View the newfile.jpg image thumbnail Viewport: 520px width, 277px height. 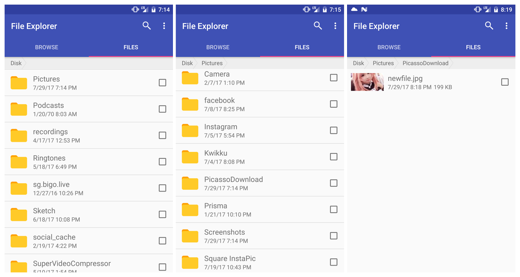pyautogui.click(x=367, y=82)
